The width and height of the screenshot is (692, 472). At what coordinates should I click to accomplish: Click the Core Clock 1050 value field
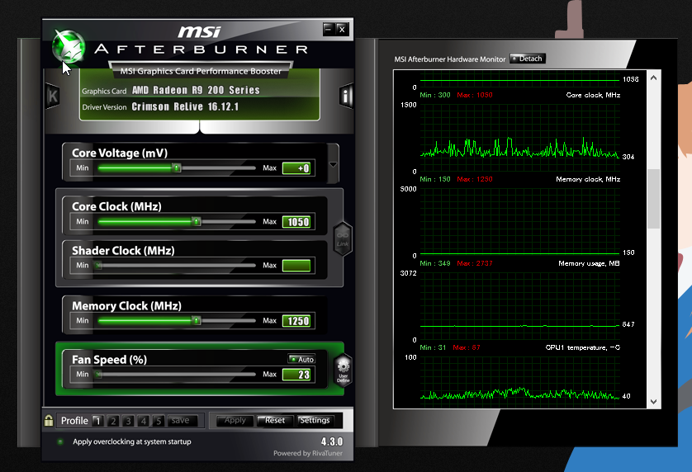[x=296, y=222]
